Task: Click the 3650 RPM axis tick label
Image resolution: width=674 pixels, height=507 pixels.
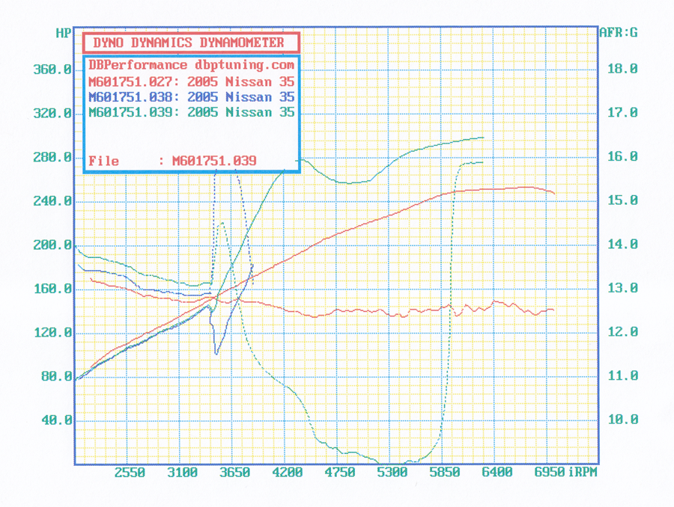Action: pyautogui.click(x=234, y=473)
